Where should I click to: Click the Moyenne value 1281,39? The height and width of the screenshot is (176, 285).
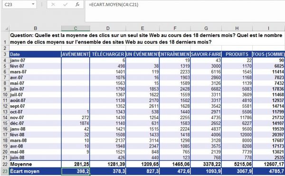pyautogui.click(x=108, y=164)
